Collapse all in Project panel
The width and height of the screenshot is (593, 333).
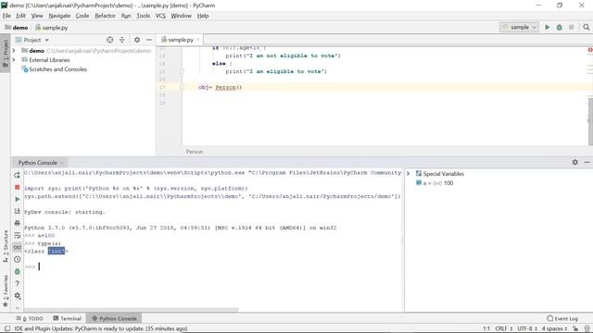pos(121,40)
